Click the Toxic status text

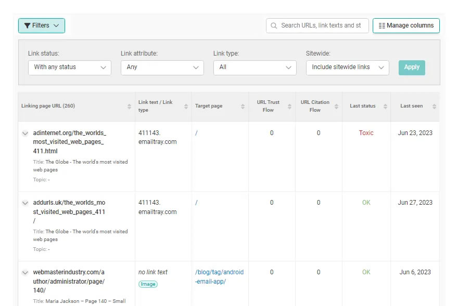tap(366, 133)
